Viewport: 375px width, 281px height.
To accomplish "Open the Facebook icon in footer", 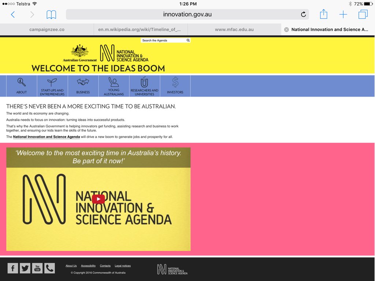I will pos(13,268).
